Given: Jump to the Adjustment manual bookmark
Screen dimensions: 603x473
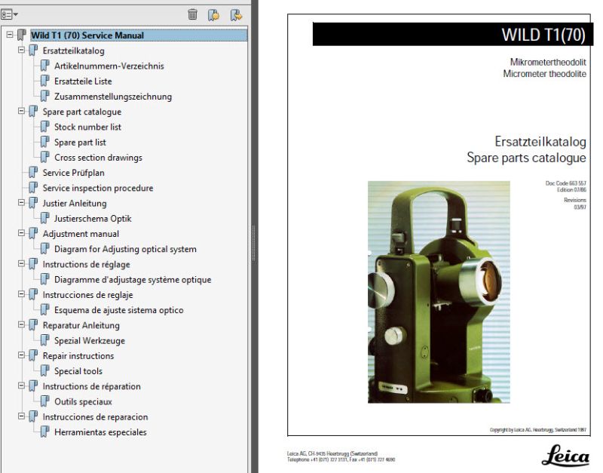Looking at the screenshot, I should 81,234.
